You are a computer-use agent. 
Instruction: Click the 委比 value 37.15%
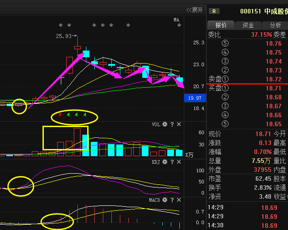[261, 34]
